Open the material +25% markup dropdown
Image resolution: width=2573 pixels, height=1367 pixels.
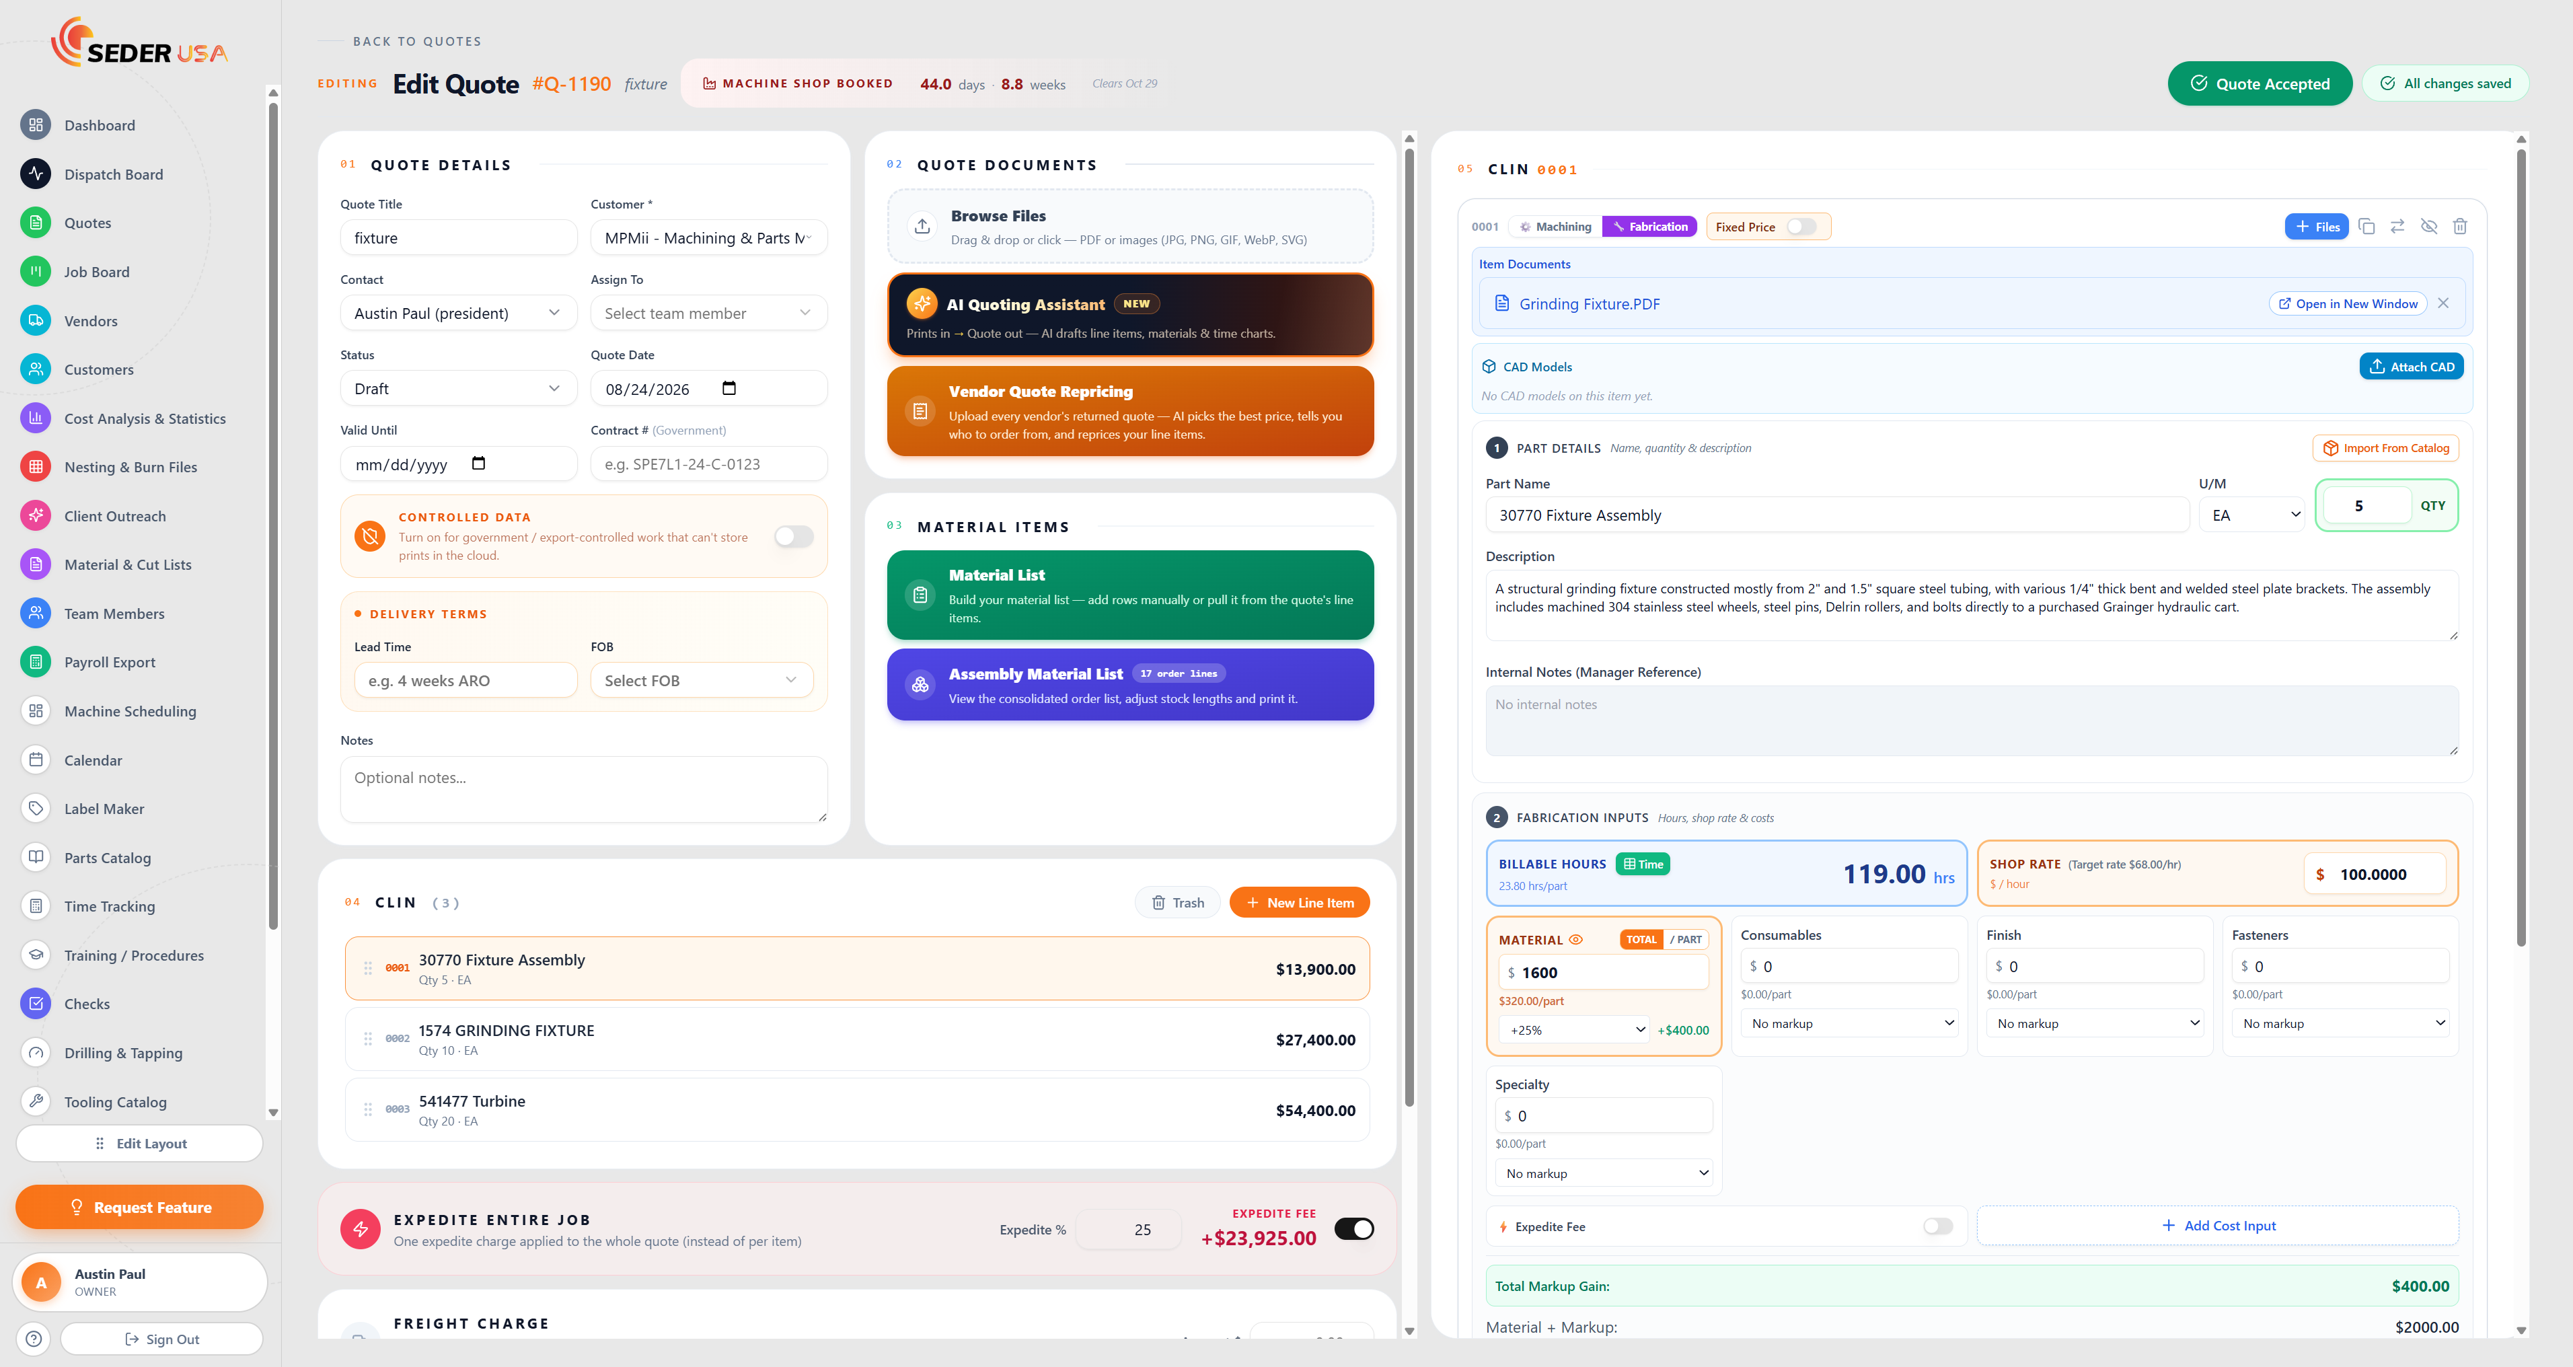pyautogui.click(x=1574, y=1030)
